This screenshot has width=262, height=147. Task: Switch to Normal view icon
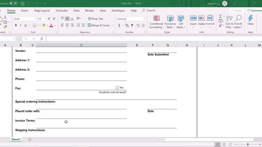217,144
